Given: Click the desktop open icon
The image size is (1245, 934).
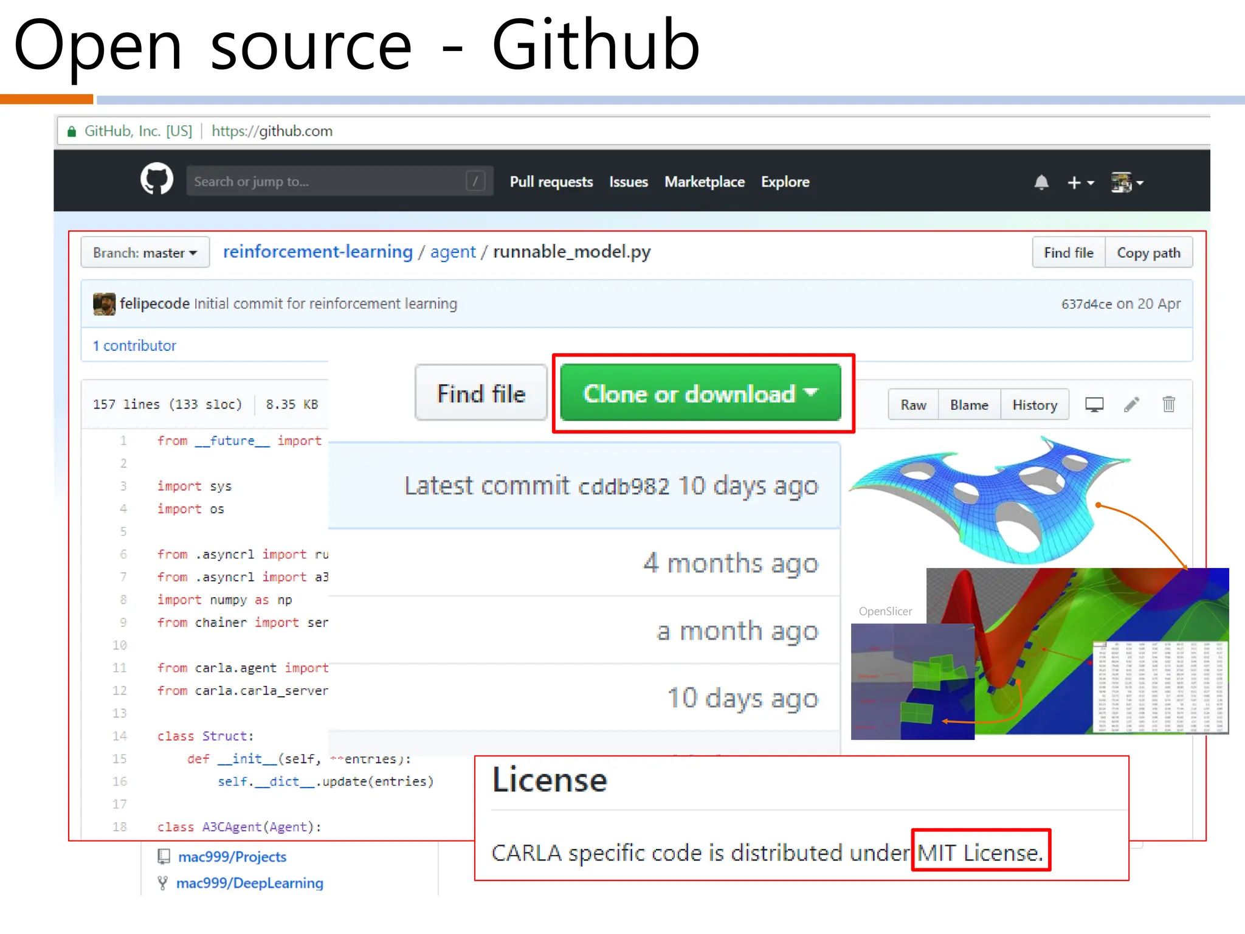Looking at the screenshot, I should point(1094,405).
